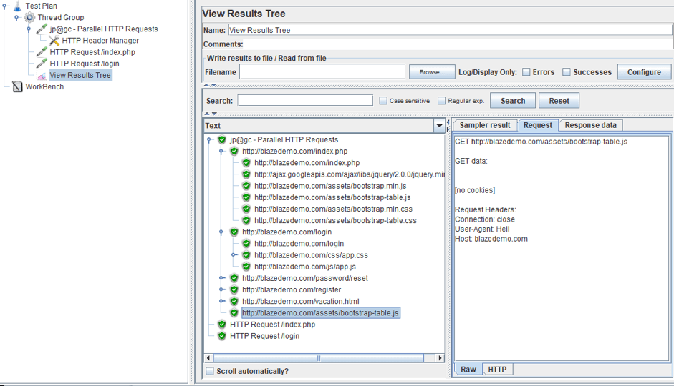674x386 pixels.
Task: Select the Request tab
Action: coord(538,125)
